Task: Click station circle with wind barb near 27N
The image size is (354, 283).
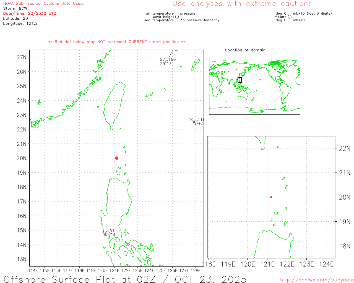Action: [167, 61]
